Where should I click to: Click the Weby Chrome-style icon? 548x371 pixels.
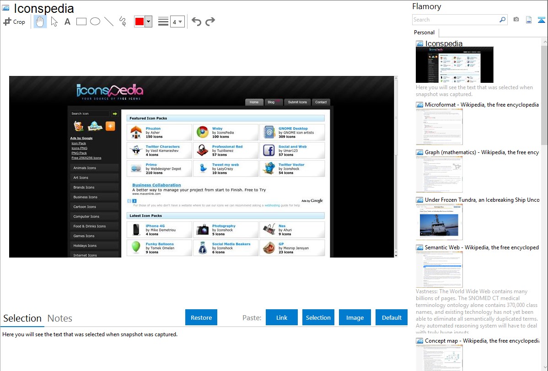[x=202, y=132]
